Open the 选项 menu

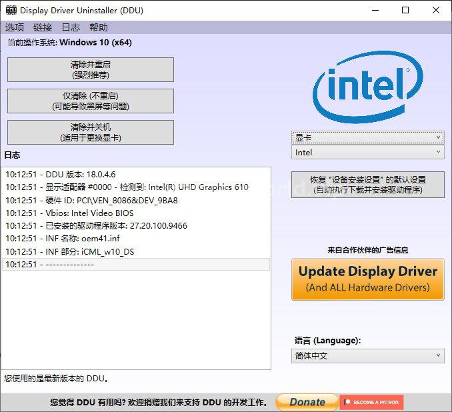pyautogui.click(x=15, y=27)
